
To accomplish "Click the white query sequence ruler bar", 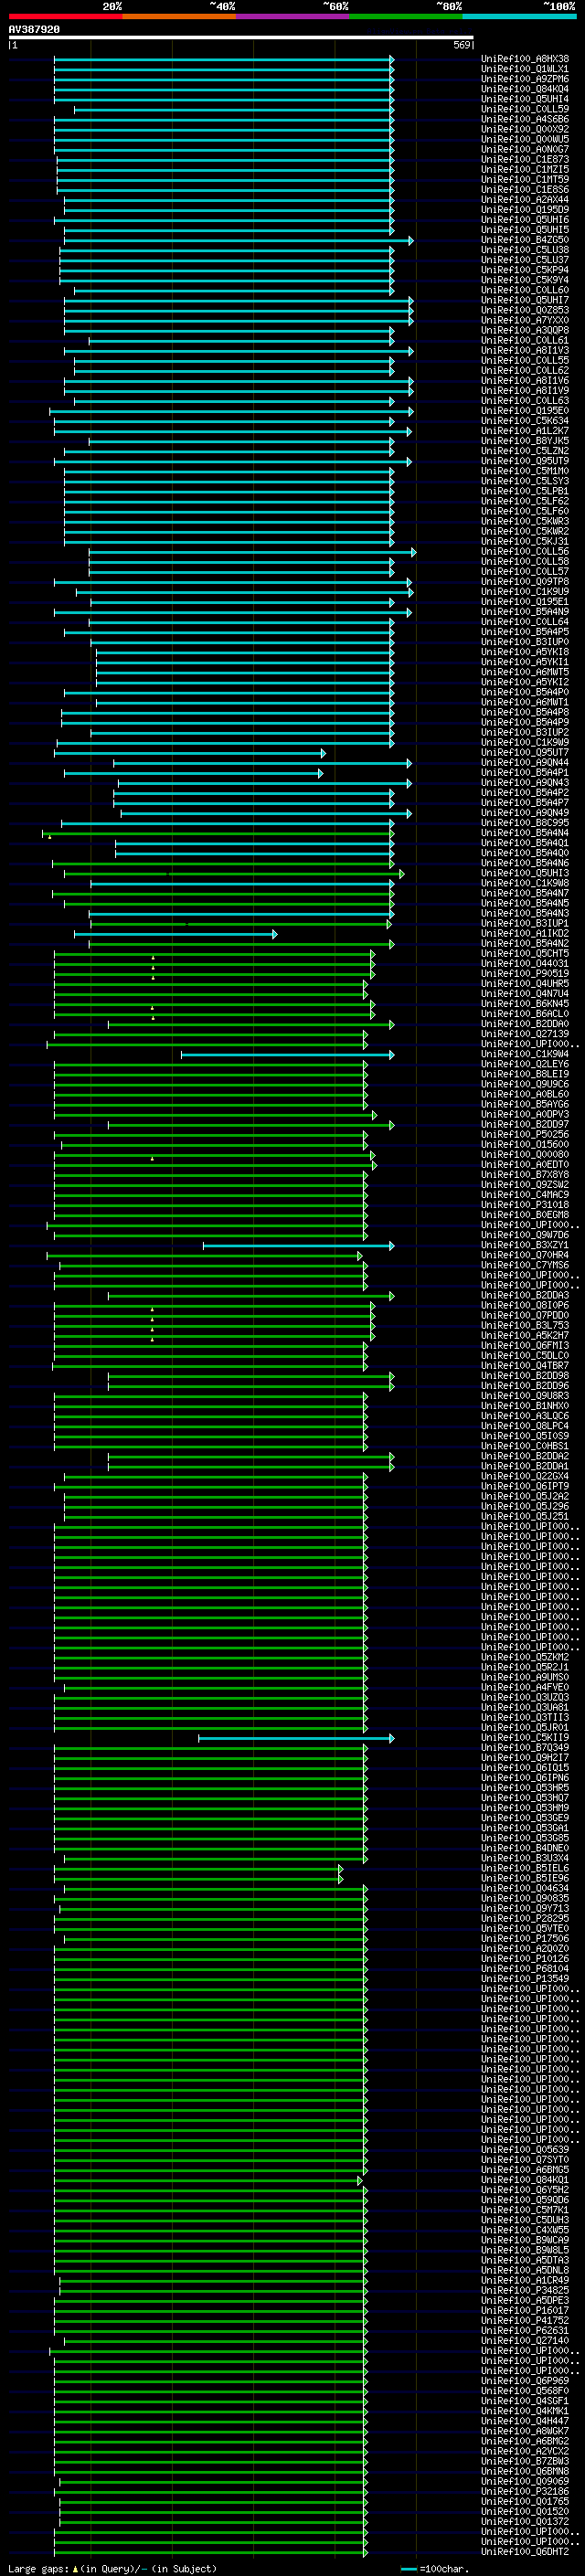I will pyautogui.click(x=241, y=38).
